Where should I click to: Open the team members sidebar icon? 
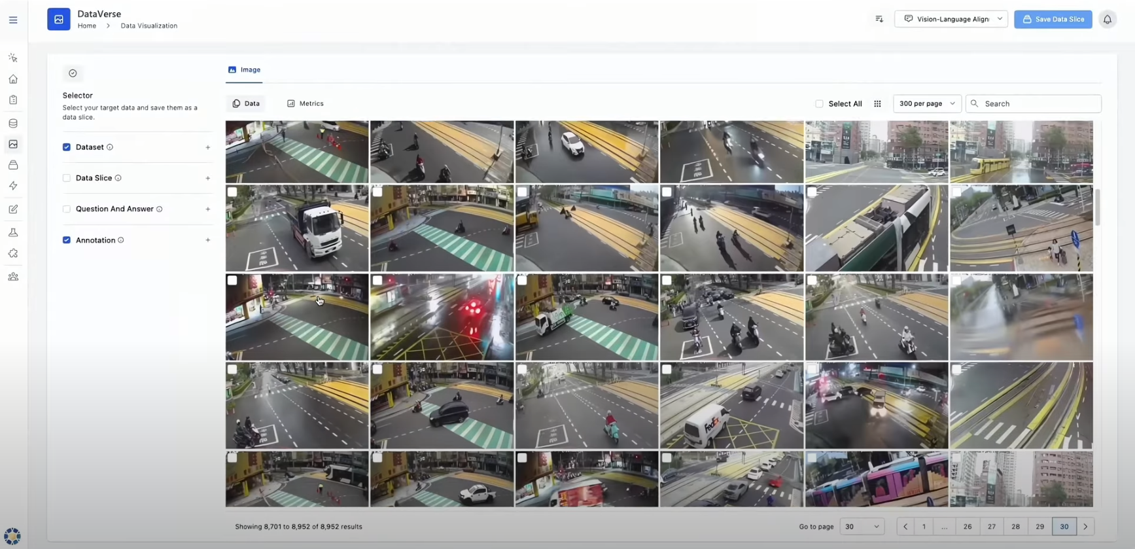click(x=13, y=277)
